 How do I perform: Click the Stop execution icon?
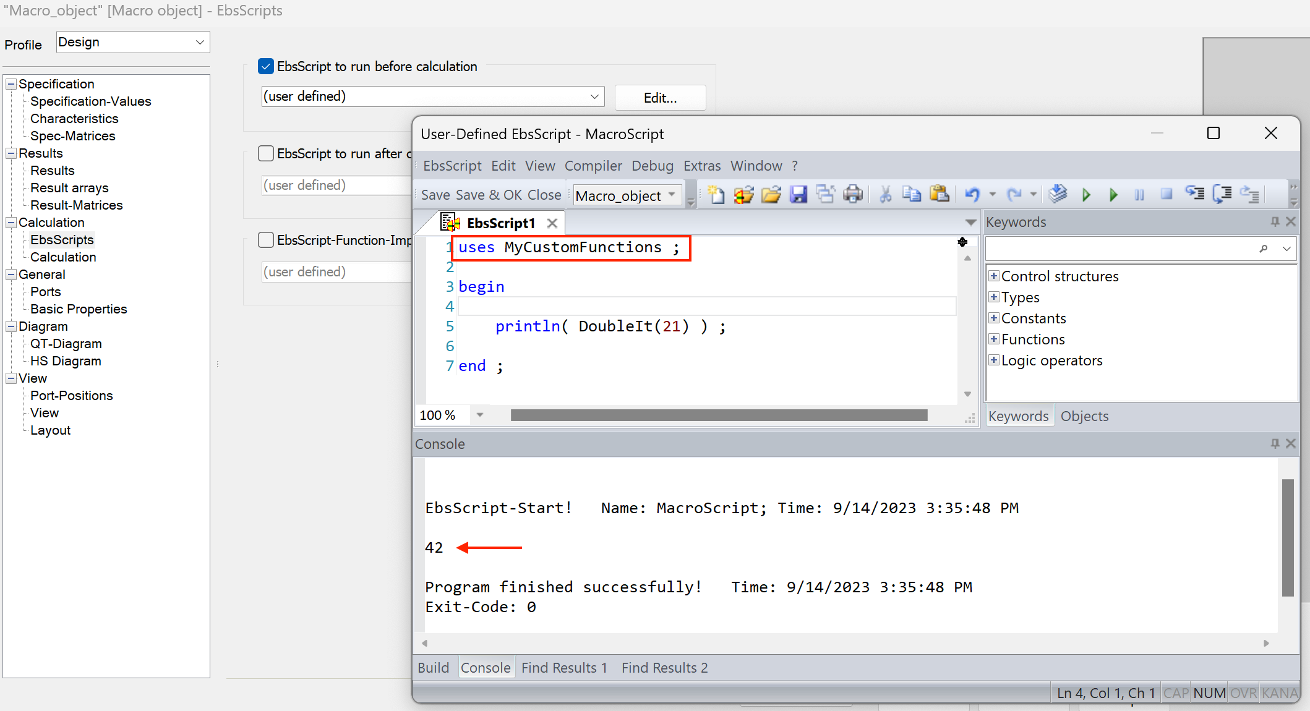click(x=1167, y=195)
